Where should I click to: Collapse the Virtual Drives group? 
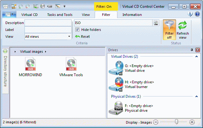[x=196, y=57]
